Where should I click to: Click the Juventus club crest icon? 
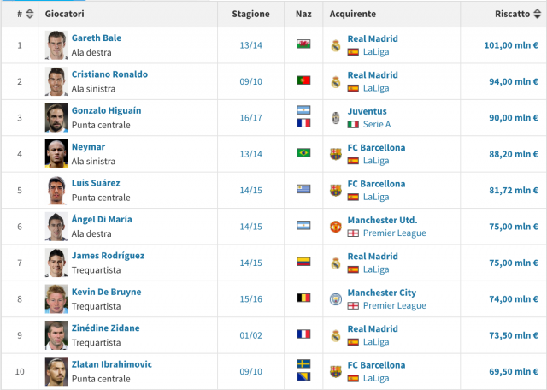[336, 118]
